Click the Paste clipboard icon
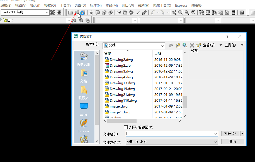 click(x=132, y=13)
